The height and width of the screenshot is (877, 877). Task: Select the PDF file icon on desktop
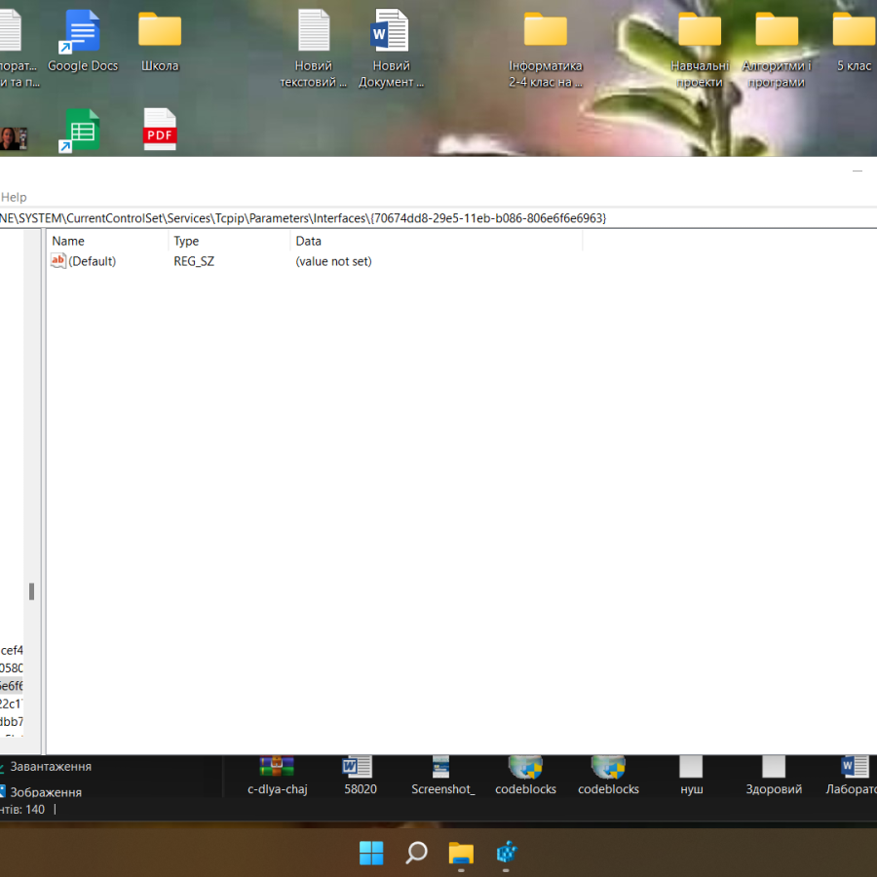point(160,131)
